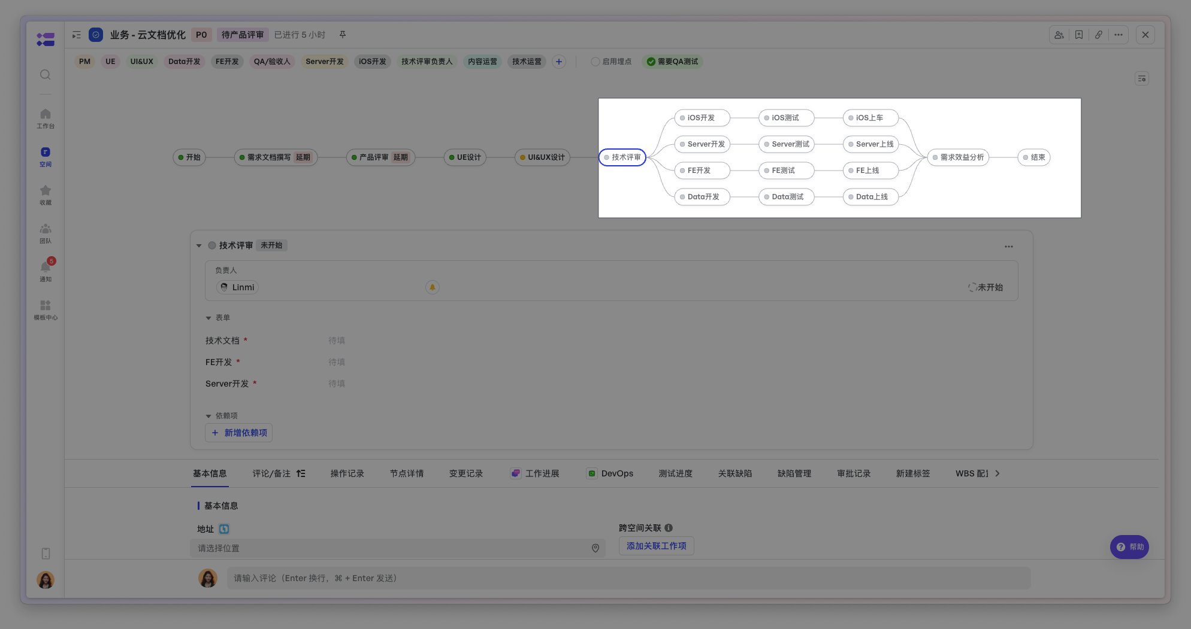Click the mobile device icon in sidebar
This screenshot has height=629, width=1191.
coord(46,554)
